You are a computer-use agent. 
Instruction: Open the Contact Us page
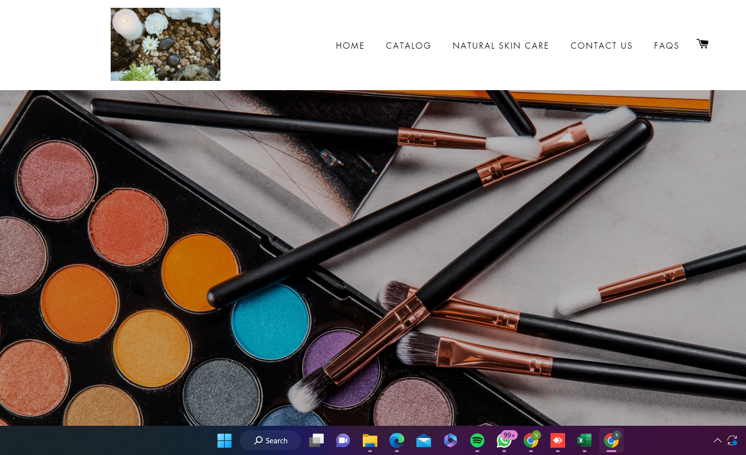coord(601,46)
